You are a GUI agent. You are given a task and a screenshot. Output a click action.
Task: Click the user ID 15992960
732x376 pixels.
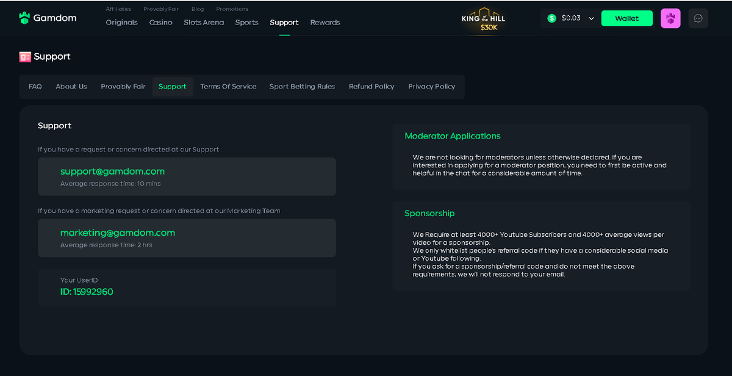coord(87,292)
